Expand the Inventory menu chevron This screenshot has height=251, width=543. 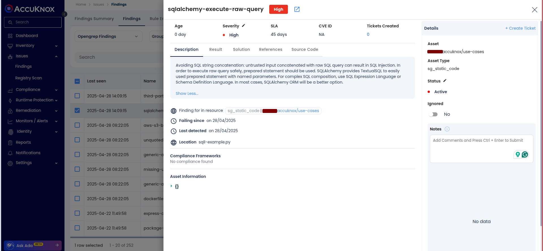(x=56, y=46)
